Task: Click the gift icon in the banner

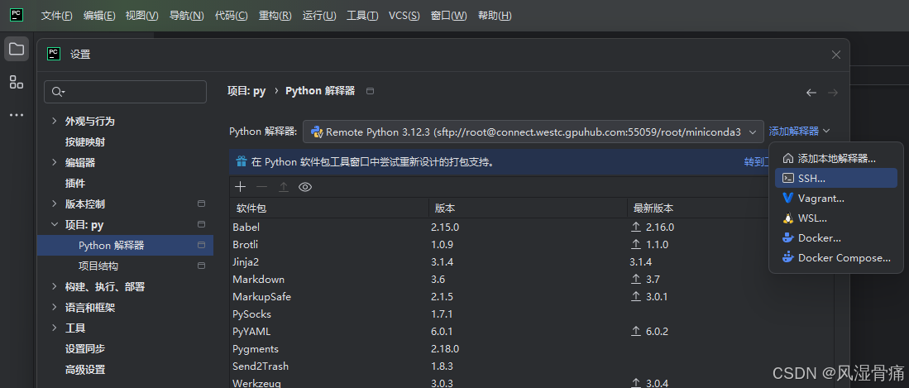Action: pyautogui.click(x=242, y=162)
